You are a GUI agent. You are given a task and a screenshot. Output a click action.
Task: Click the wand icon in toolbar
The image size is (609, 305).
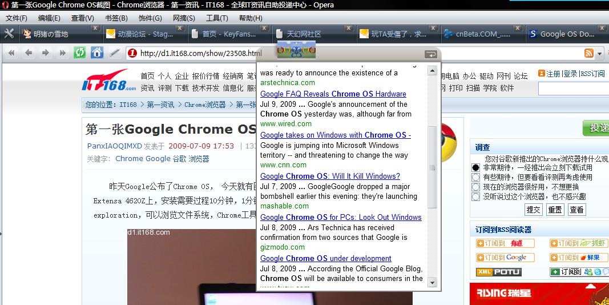pos(114,53)
